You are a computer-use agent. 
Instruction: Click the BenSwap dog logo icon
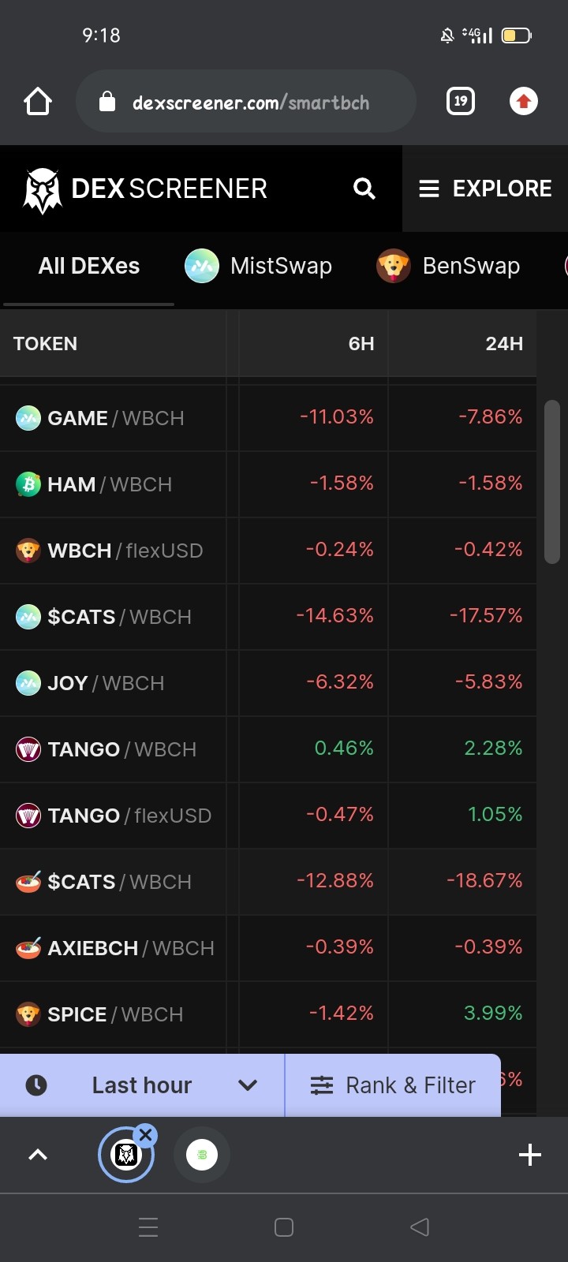[x=393, y=266]
